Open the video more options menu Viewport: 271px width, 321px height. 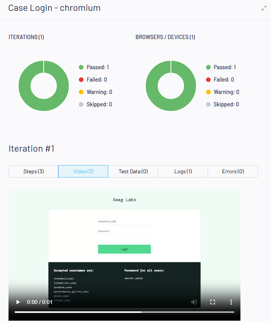click(231, 302)
